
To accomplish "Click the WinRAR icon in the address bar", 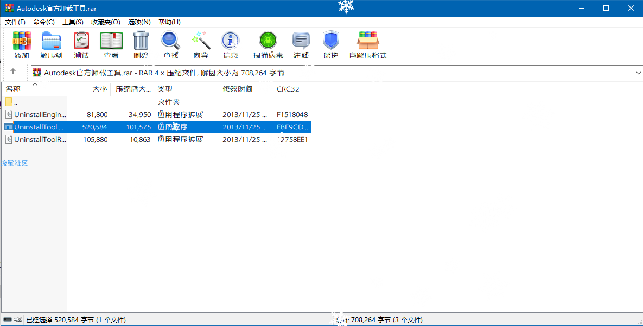I will pos(37,73).
